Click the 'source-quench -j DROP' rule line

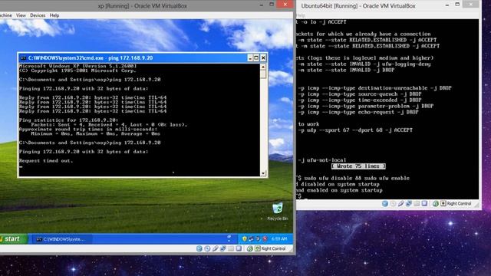coord(360,94)
